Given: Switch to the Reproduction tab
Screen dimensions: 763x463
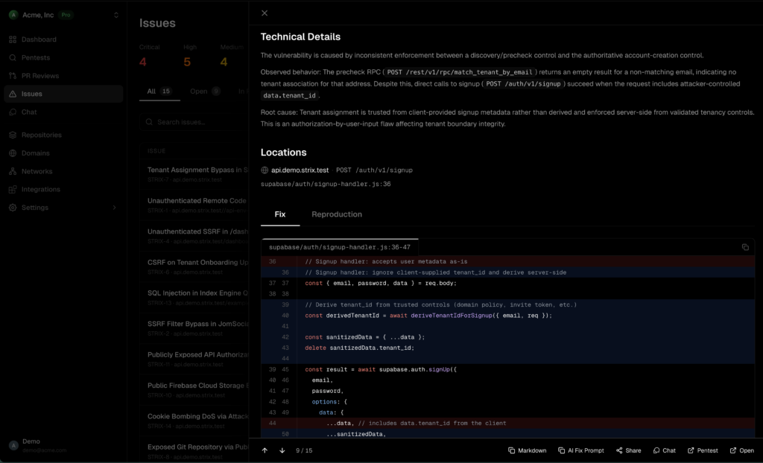Looking at the screenshot, I should pos(337,214).
